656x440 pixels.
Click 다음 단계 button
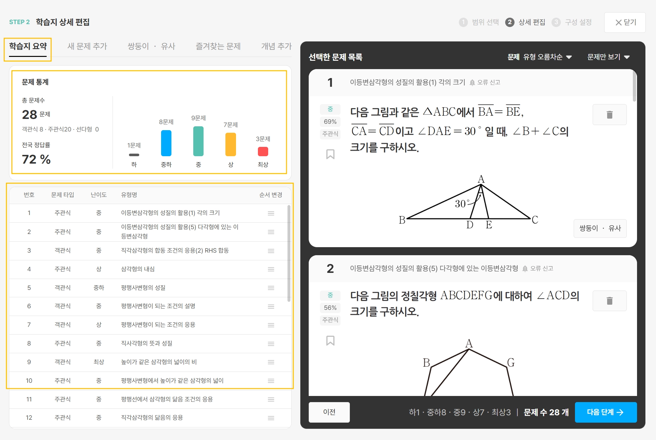(x=606, y=412)
